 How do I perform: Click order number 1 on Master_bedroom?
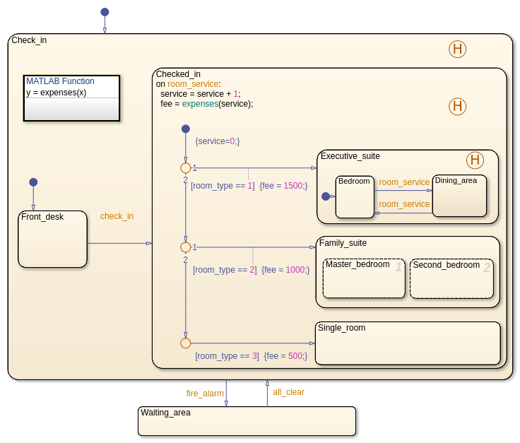398,267
